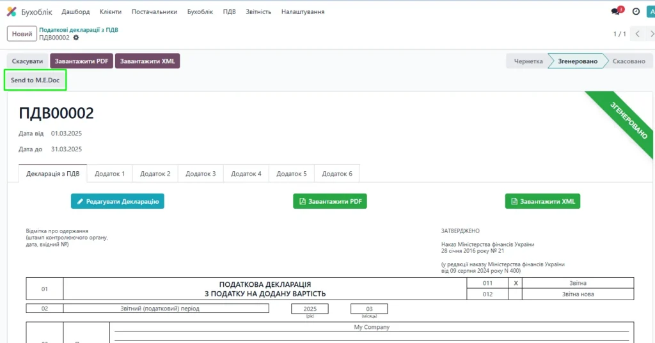Open the ПДВ menu
The width and height of the screenshot is (655, 343).
[x=229, y=11]
